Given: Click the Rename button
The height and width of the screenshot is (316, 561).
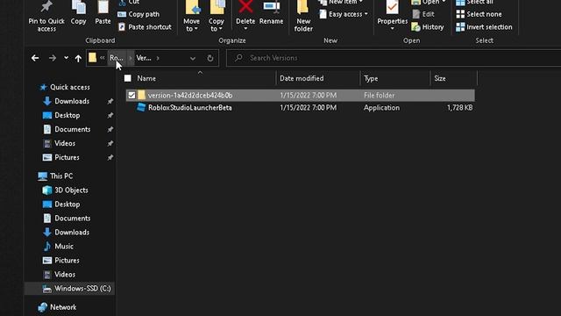Looking at the screenshot, I should (271, 13).
